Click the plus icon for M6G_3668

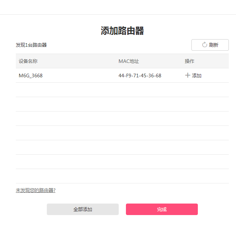point(187,76)
